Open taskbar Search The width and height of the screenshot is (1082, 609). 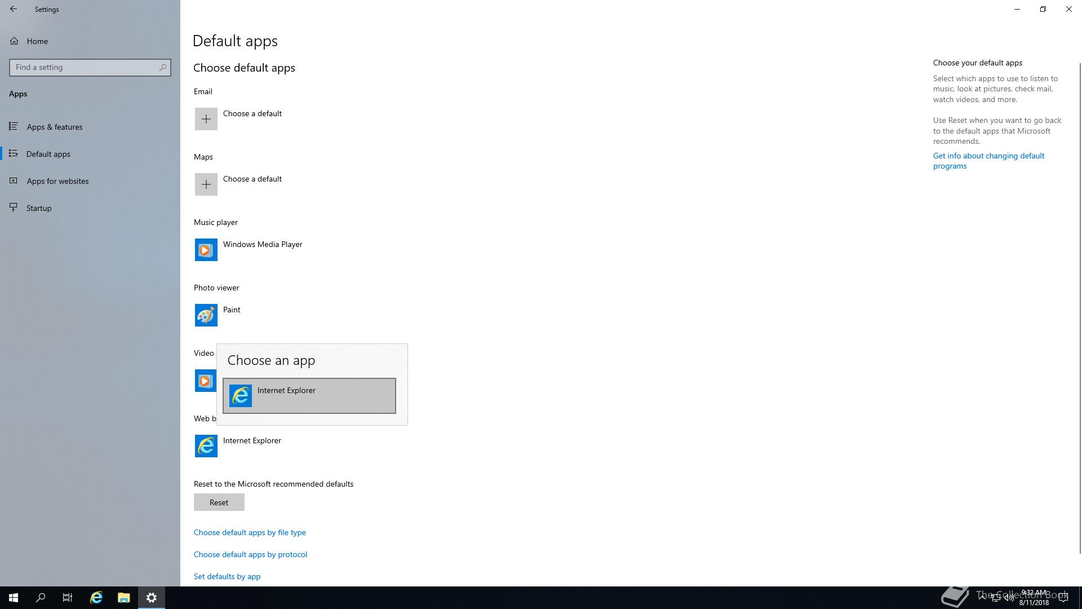click(x=41, y=598)
